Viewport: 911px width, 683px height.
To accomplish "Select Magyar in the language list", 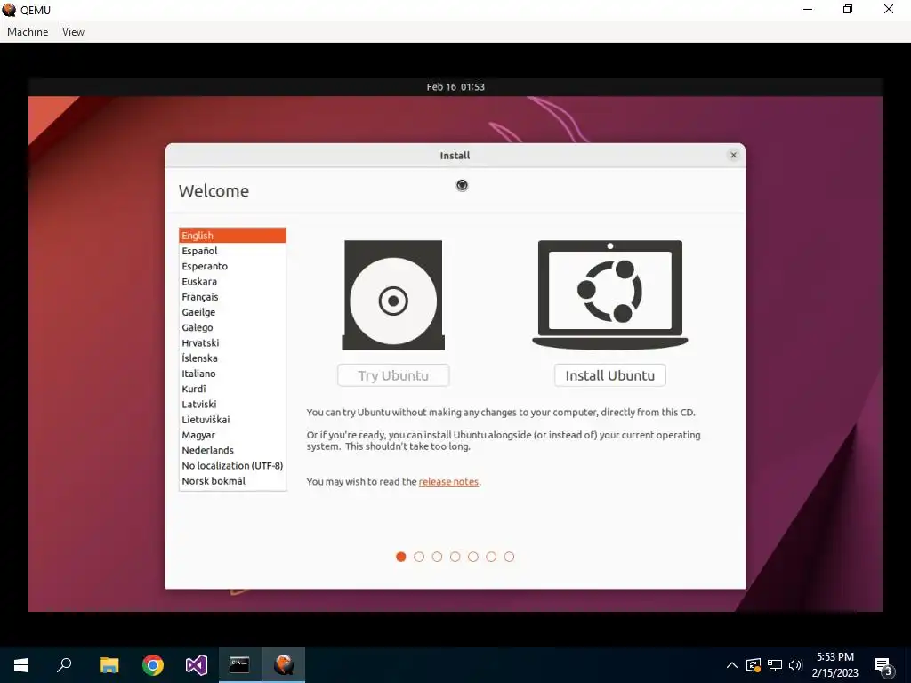I will pos(232,435).
